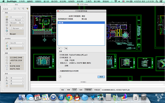Open the 无选项 selection dropdown

(x=7, y=9)
